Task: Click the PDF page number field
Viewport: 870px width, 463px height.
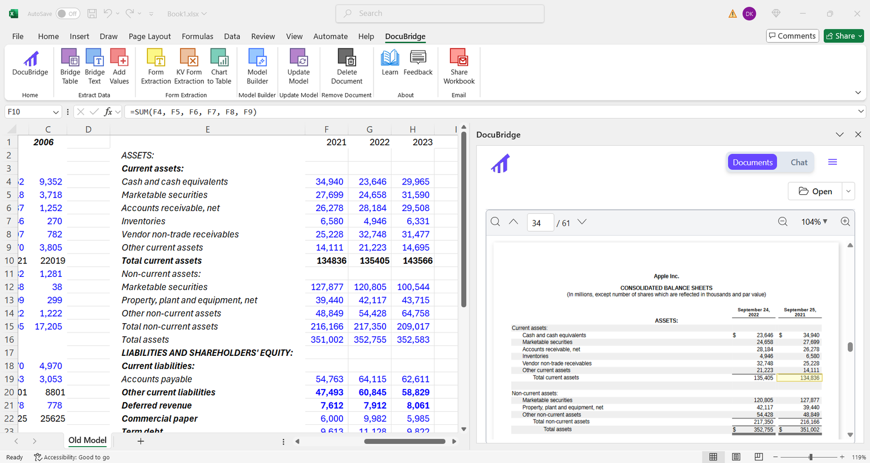Action: (539, 223)
